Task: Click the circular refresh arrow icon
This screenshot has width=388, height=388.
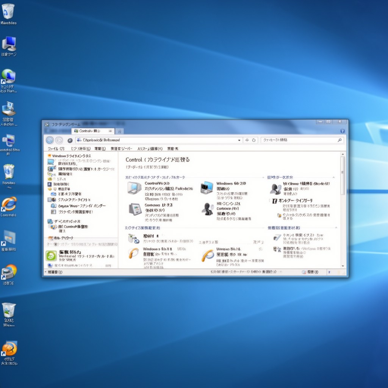Action: tap(253, 140)
